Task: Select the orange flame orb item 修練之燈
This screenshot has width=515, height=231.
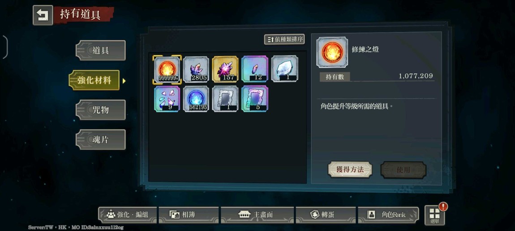Action: (167, 70)
